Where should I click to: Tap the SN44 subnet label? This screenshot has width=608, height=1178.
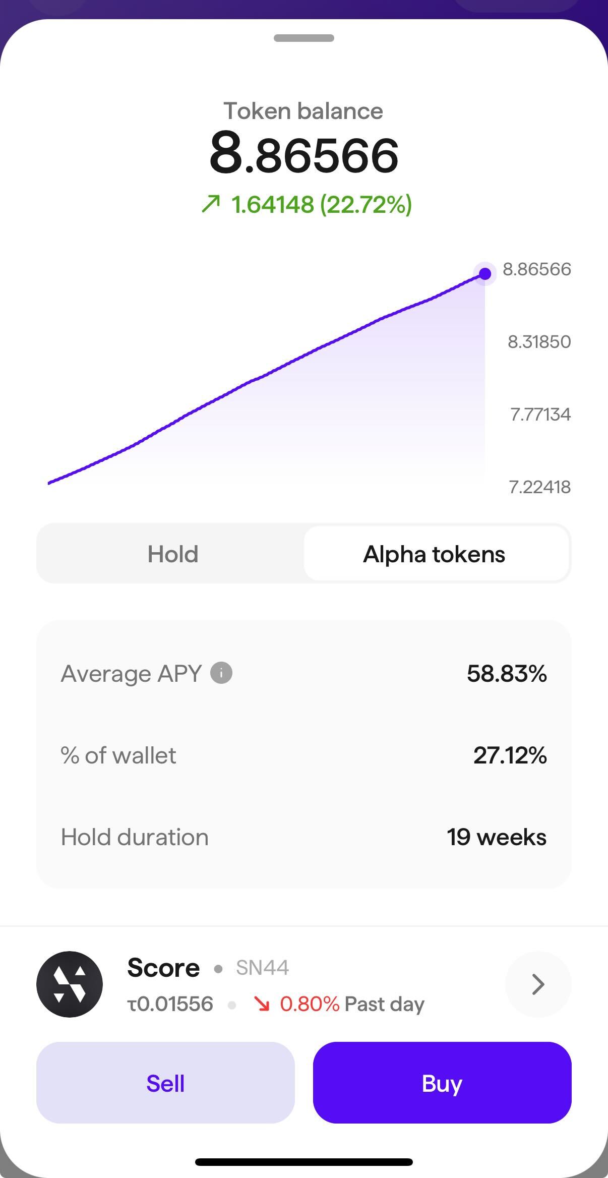262,968
